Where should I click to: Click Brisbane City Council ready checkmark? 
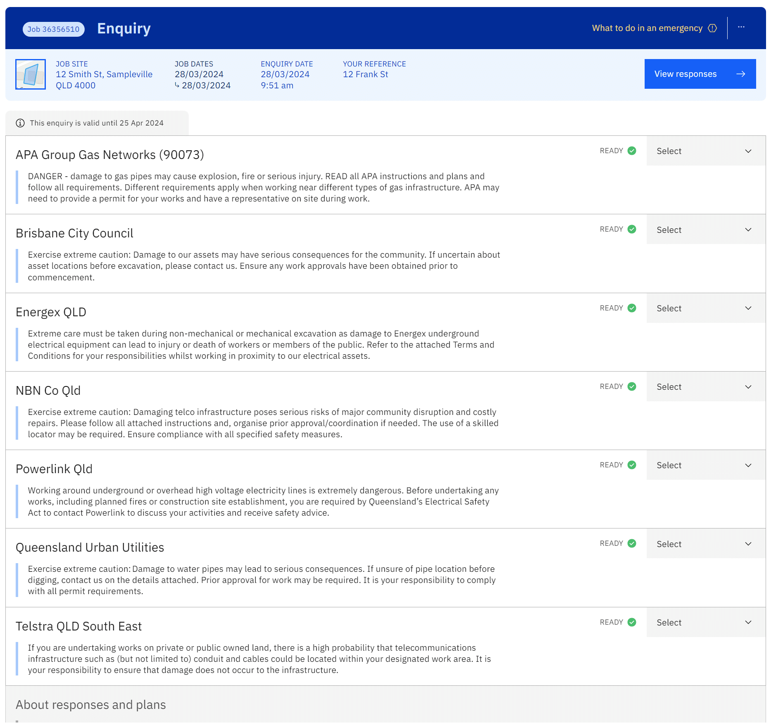632,229
